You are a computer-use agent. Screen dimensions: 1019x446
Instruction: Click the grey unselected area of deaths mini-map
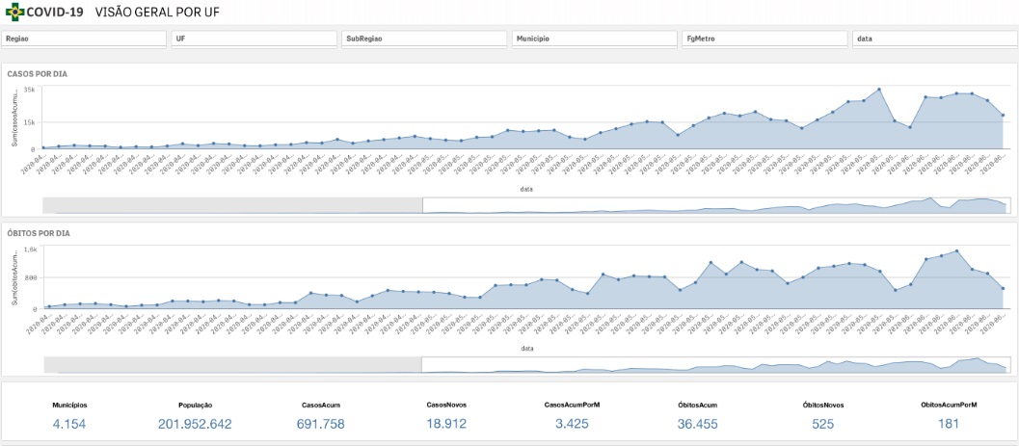(231, 364)
